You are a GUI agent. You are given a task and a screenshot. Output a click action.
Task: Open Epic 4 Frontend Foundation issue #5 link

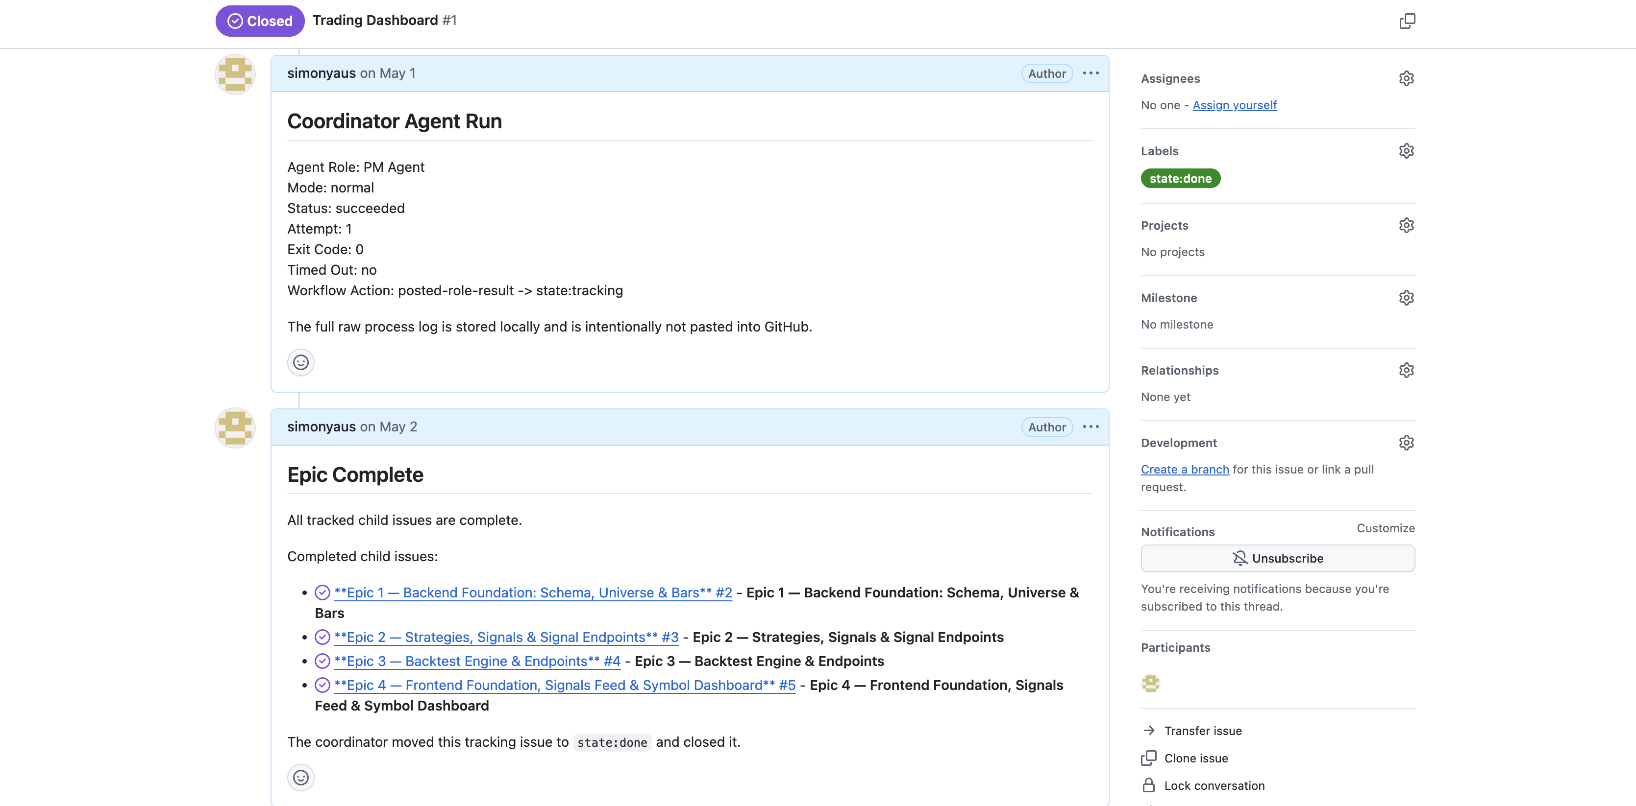click(564, 685)
